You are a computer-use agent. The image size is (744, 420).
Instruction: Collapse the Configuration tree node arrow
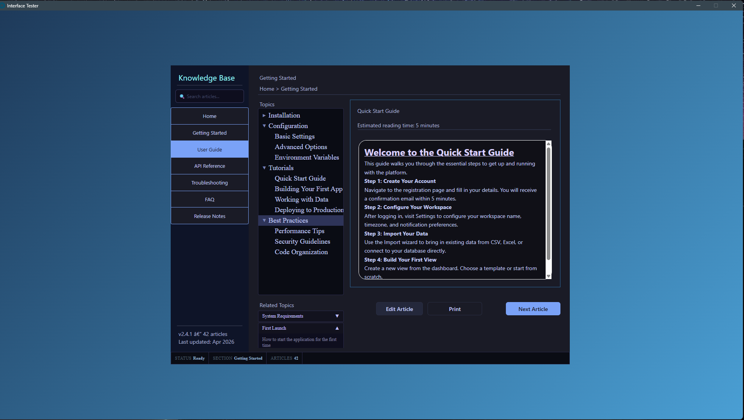264,126
